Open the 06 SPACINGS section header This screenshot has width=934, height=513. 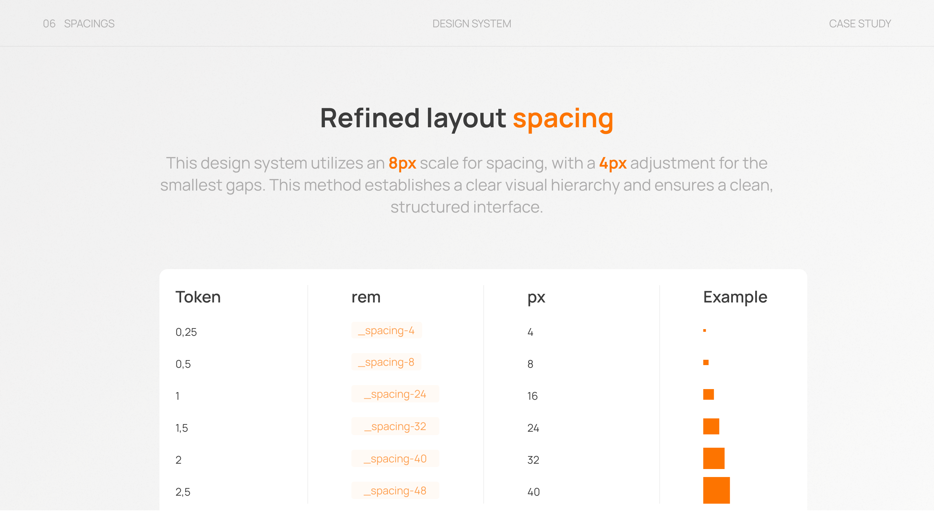tap(79, 23)
